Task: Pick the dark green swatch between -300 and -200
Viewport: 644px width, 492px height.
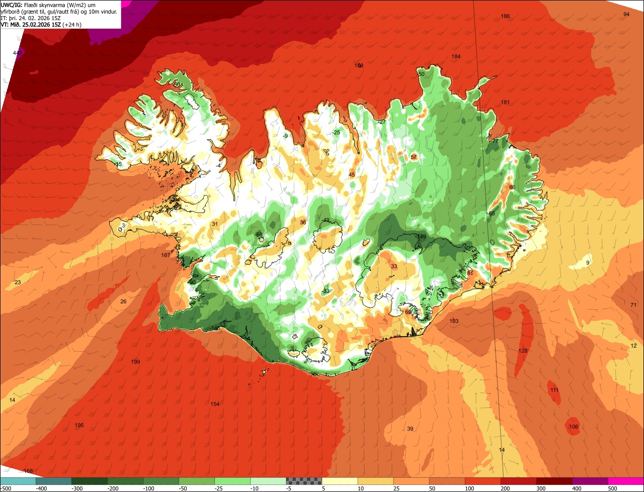Action: (89, 481)
